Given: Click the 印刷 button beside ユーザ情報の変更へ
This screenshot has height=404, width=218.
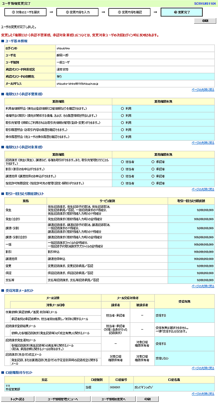Looking at the screenshot, I should pyautogui.click(x=148, y=399).
